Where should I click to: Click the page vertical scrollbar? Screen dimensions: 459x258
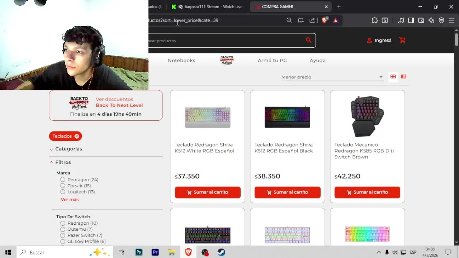pos(456,39)
